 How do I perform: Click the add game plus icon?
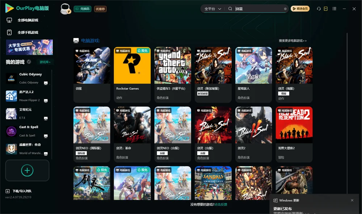(27, 170)
